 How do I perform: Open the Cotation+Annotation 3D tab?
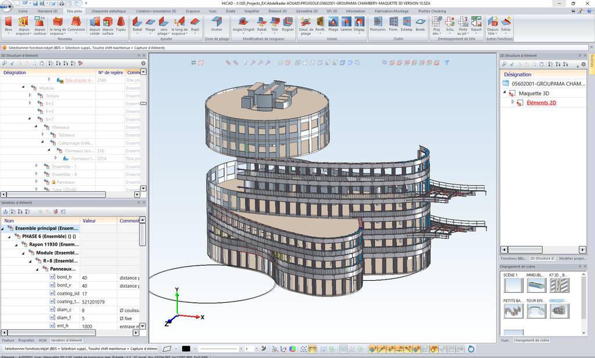point(156,11)
